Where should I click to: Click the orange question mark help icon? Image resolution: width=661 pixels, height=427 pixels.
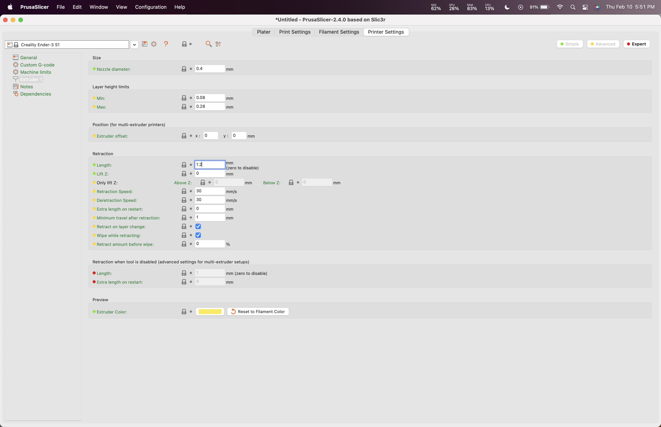(166, 44)
